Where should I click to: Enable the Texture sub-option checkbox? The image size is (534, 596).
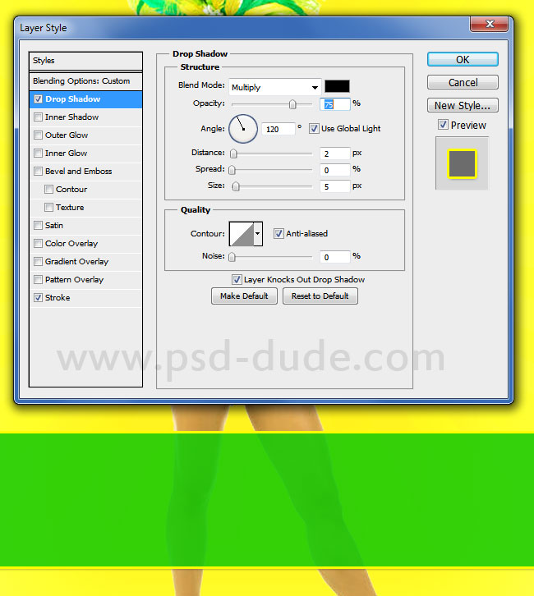click(x=48, y=208)
